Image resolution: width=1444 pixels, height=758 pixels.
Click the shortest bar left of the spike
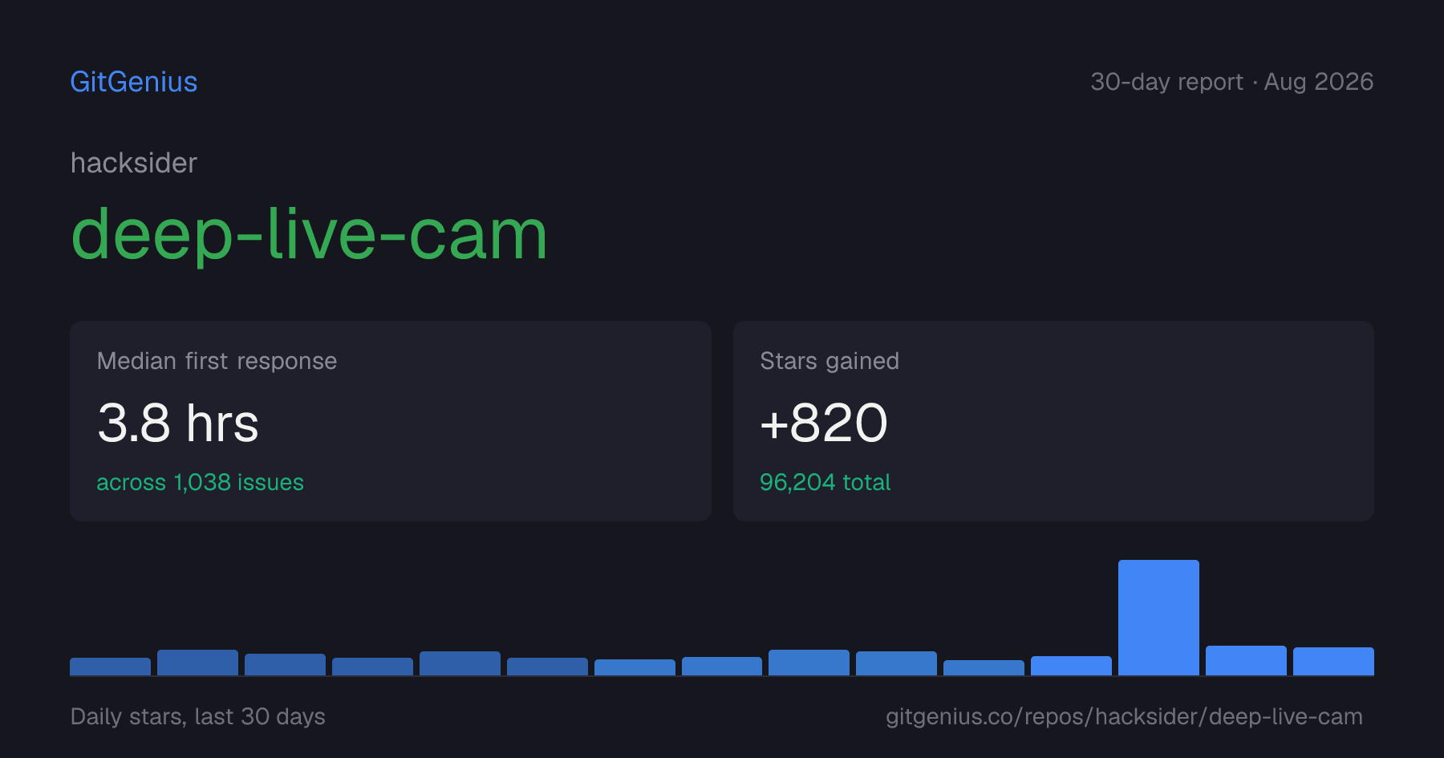tap(984, 667)
